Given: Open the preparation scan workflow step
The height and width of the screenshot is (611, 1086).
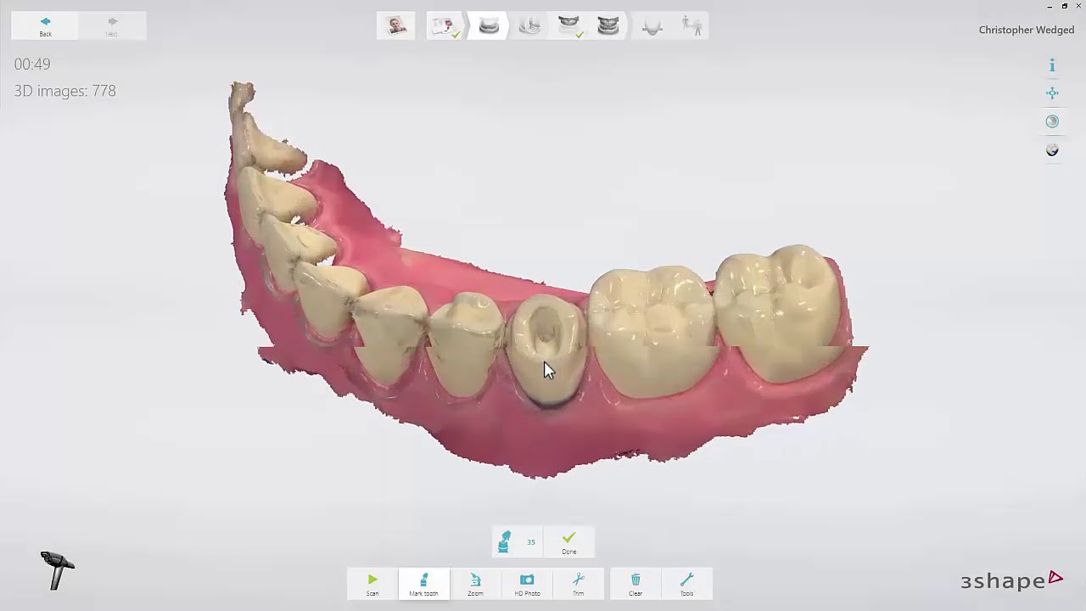Looking at the screenshot, I should coord(529,26).
